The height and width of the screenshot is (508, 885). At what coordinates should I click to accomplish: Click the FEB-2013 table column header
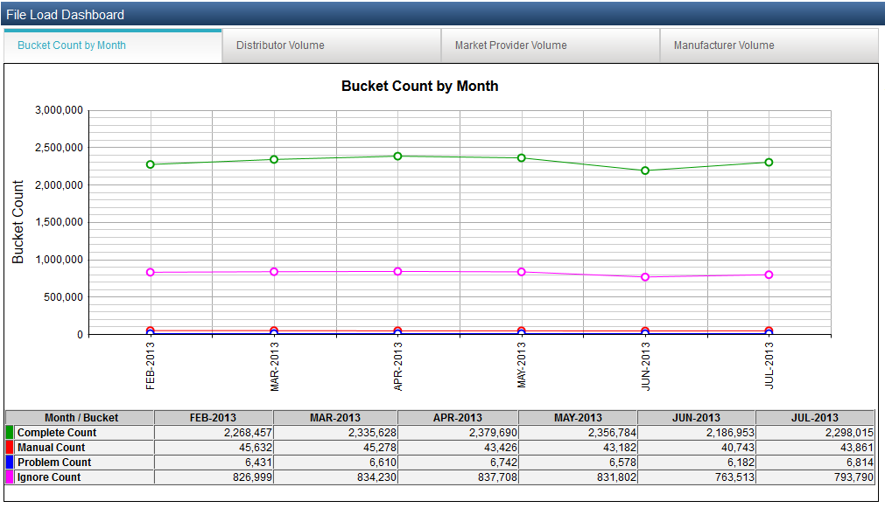(x=214, y=418)
